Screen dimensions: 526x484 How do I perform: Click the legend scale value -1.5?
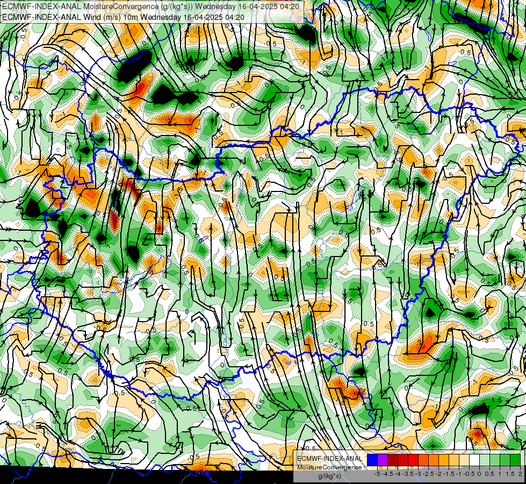(449, 474)
